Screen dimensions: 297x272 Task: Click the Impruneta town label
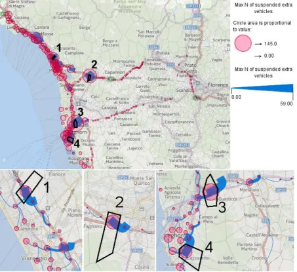coord(217,106)
